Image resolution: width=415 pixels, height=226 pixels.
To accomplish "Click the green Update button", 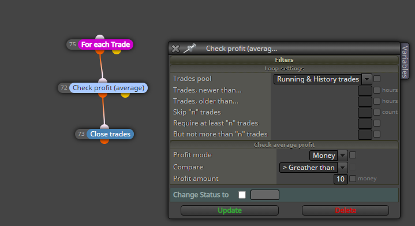I will pos(230,210).
